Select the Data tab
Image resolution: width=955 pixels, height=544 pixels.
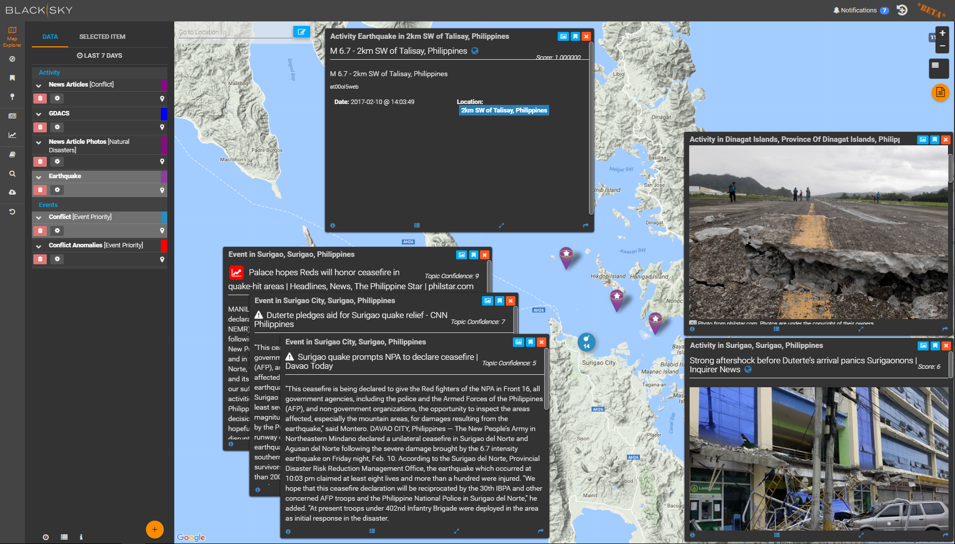point(50,37)
